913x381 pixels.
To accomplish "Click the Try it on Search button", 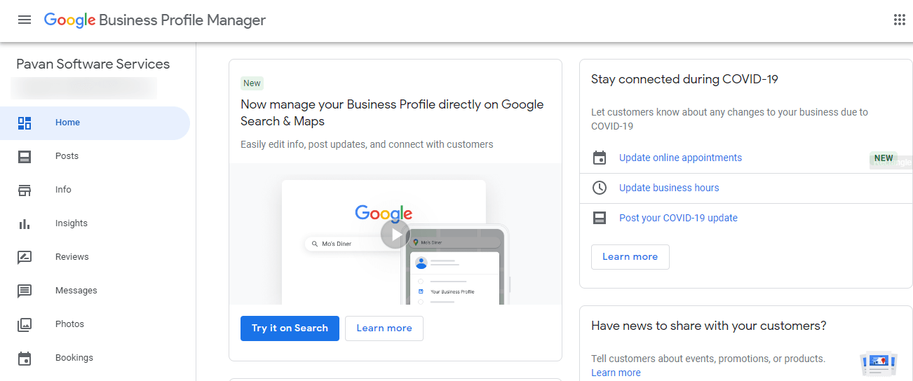I will click(x=290, y=328).
